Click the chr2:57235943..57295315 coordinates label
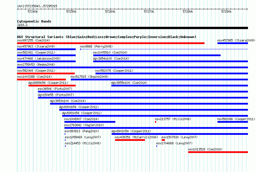This screenshot has height=172, width=256. (x=37, y=6)
